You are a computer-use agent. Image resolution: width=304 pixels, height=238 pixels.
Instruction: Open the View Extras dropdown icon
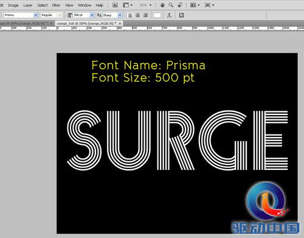(126, 5)
